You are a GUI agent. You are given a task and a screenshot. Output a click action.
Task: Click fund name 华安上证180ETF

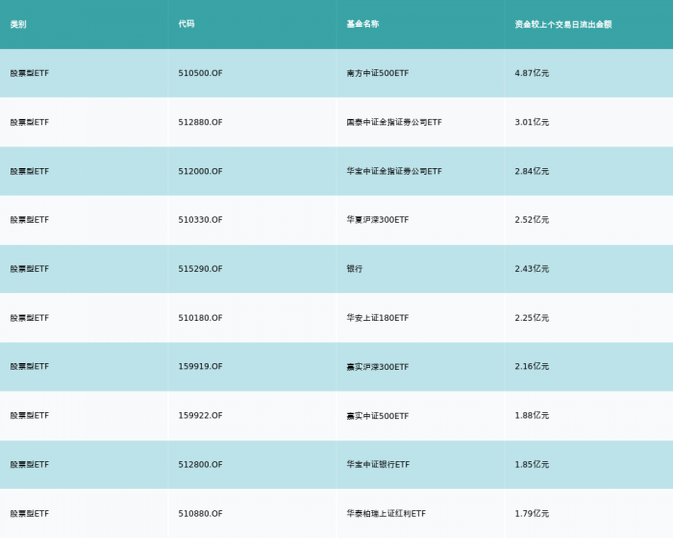tap(378, 318)
